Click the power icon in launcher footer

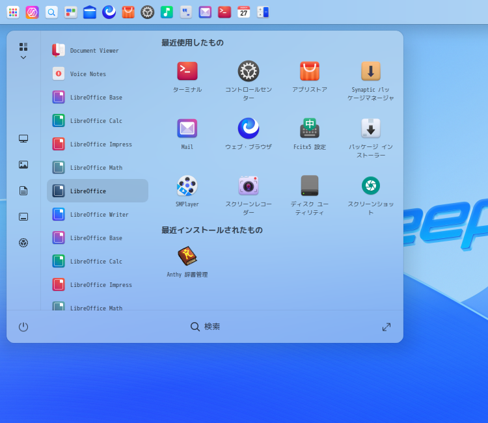pos(23,327)
